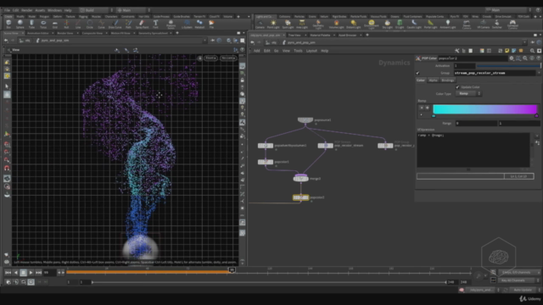This screenshot has width=543, height=305.
Task: Add an Ambient Light from shelf
Action: (x=447, y=25)
